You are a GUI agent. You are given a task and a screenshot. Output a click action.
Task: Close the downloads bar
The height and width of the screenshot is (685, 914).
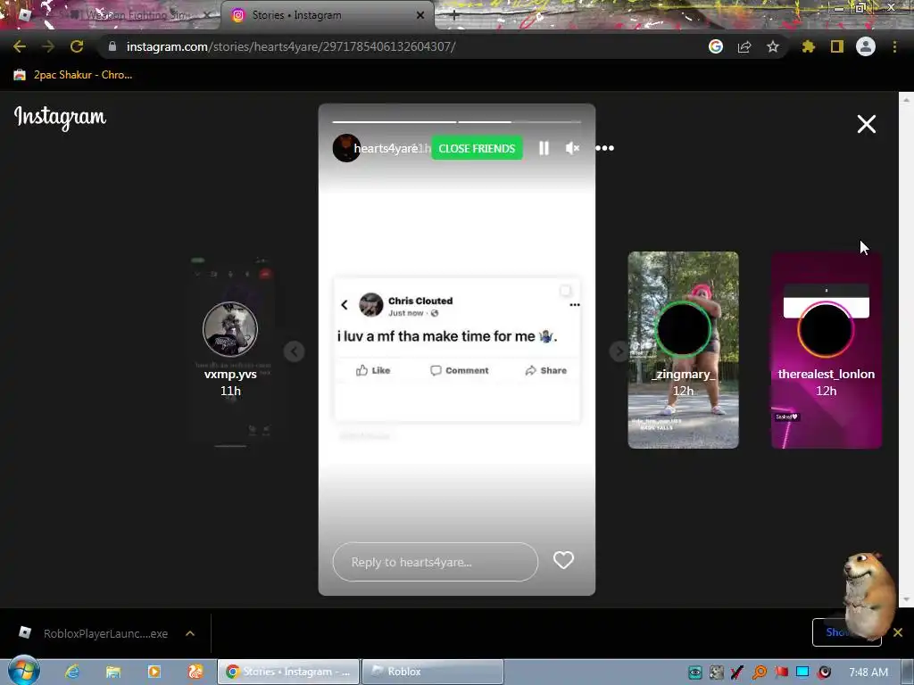[x=898, y=632]
